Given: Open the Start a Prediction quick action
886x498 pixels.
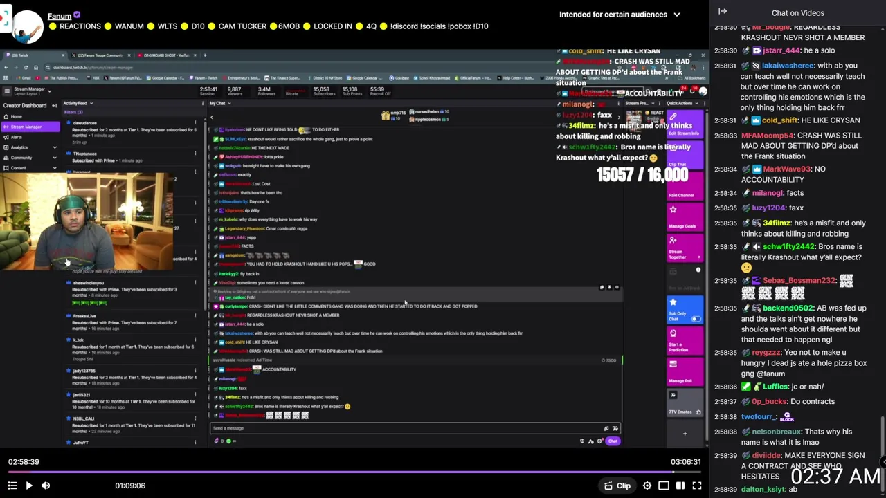Looking at the screenshot, I should tap(685, 342).
